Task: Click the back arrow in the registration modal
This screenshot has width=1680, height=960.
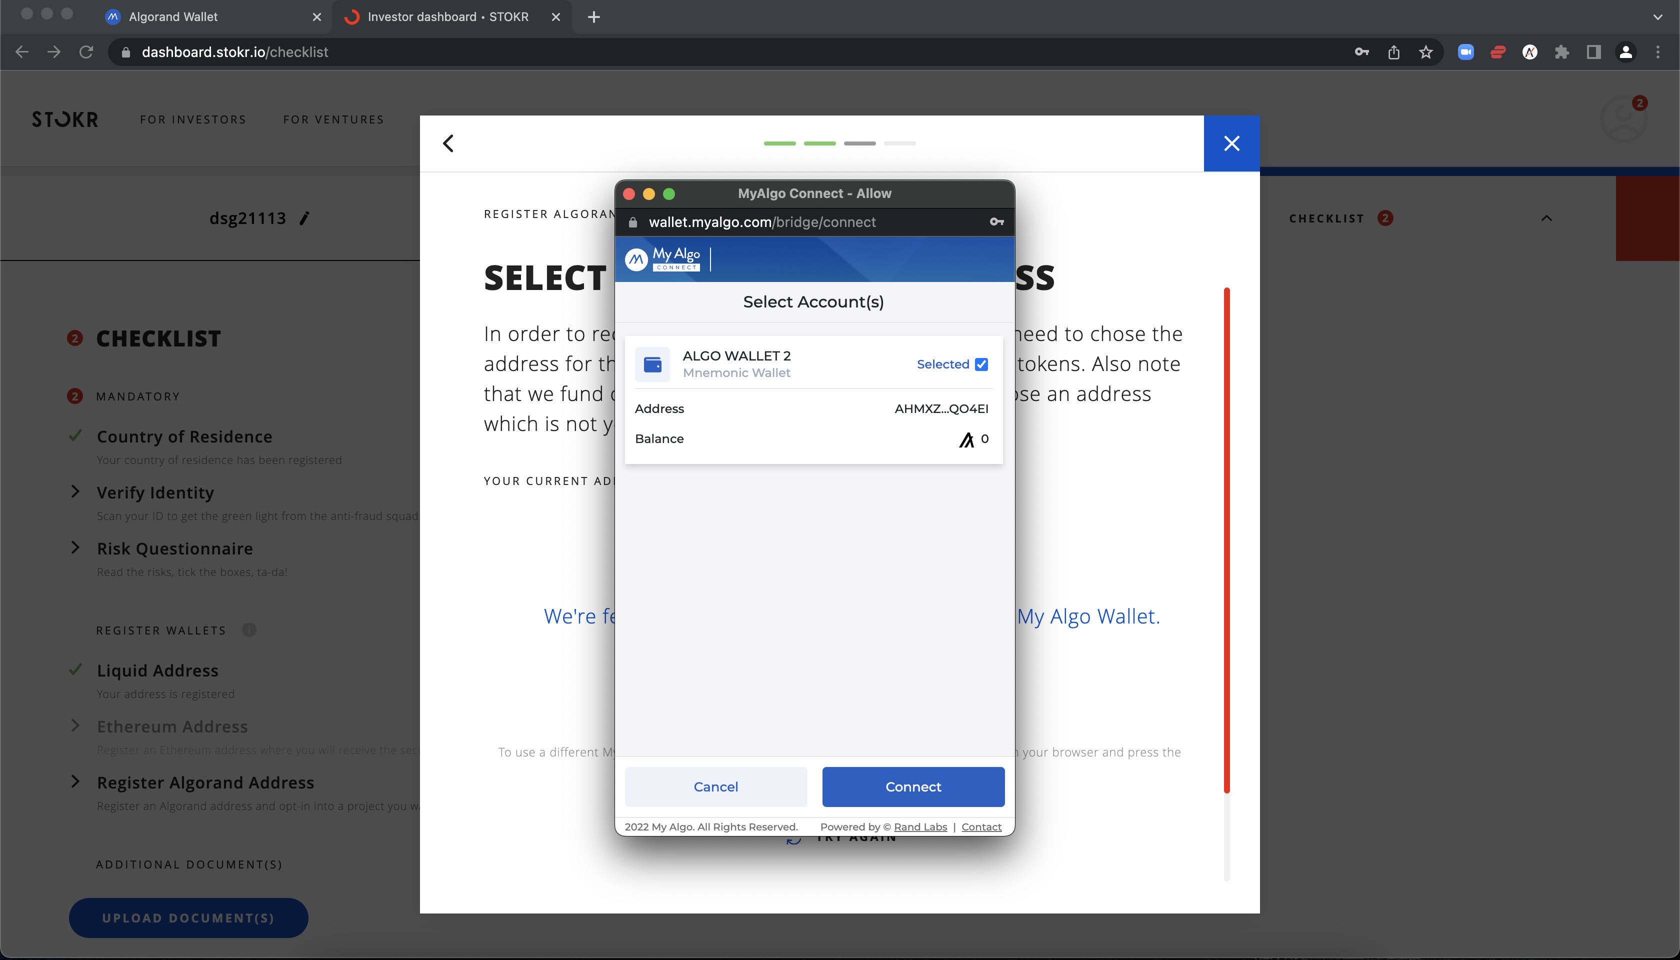Action: (448, 143)
